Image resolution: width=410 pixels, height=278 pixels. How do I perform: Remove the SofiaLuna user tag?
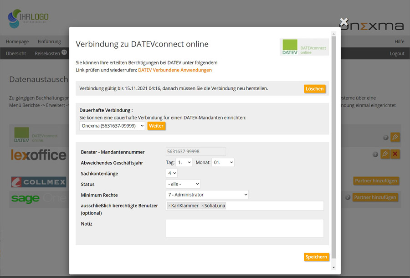pos(204,206)
